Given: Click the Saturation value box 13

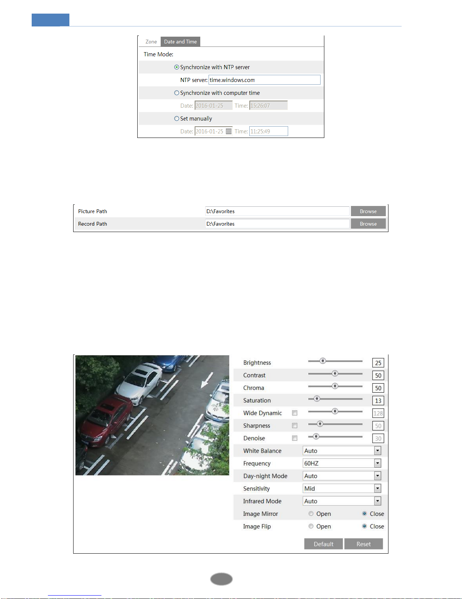Looking at the screenshot, I should [378, 401].
